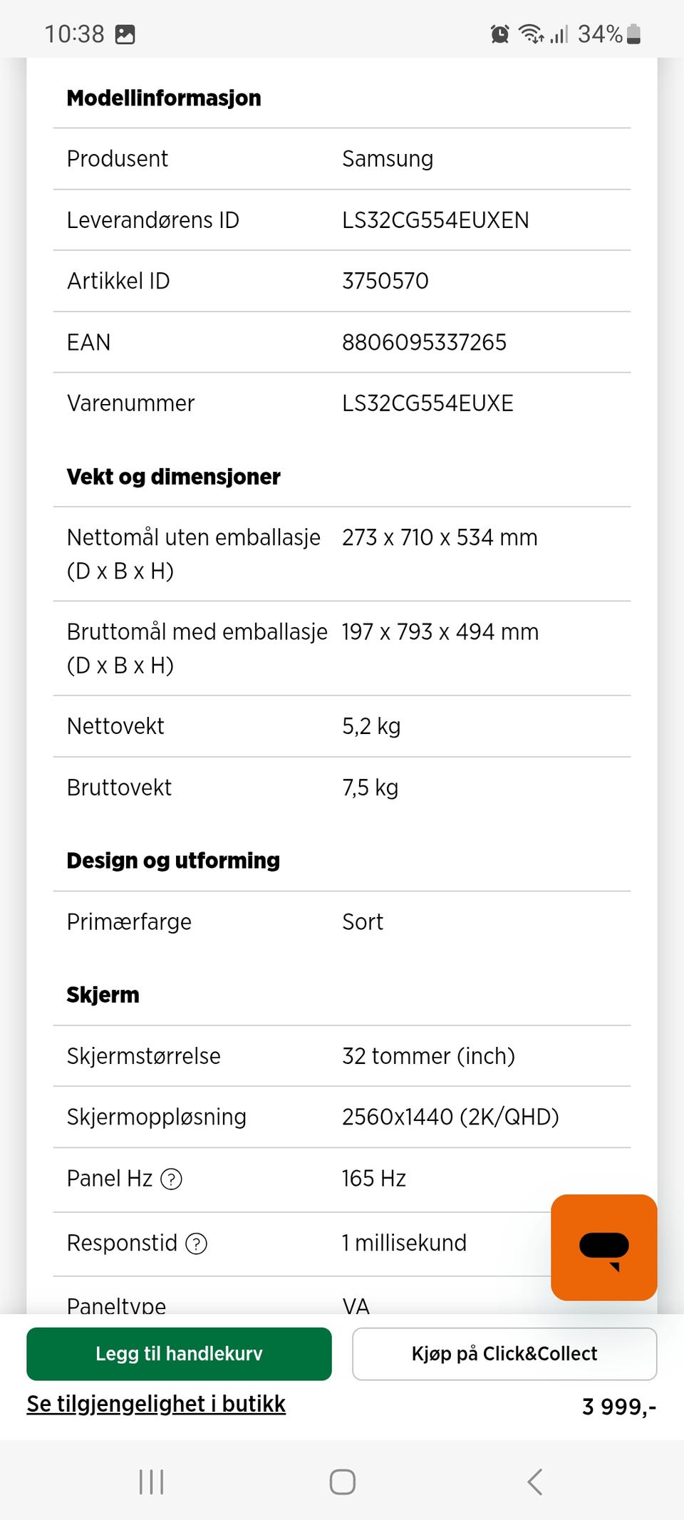Click the Panel Hz help question mark
684x1520 pixels.
click(x=172, y=1179)
